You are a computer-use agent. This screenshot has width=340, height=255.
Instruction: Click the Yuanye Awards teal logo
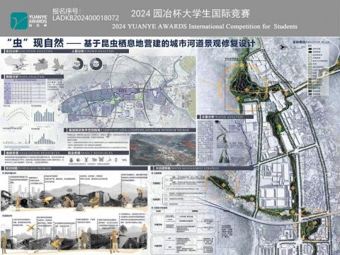point(19,21)
